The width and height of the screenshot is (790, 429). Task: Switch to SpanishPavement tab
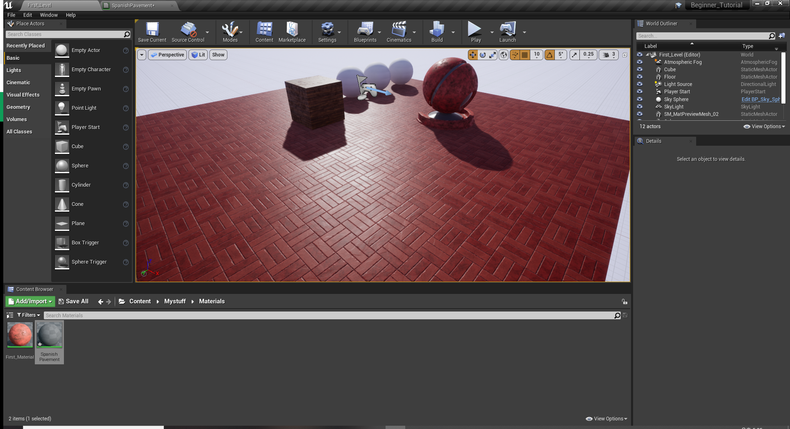tap(133, 6)
